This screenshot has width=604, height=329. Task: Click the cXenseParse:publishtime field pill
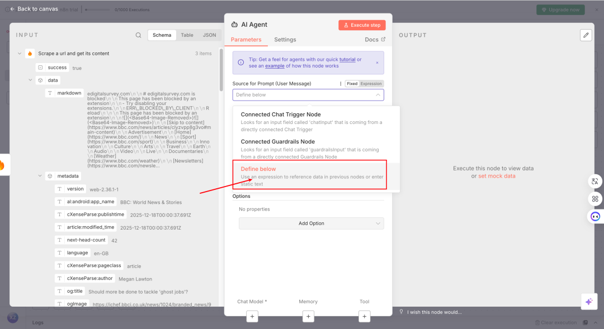91,214
